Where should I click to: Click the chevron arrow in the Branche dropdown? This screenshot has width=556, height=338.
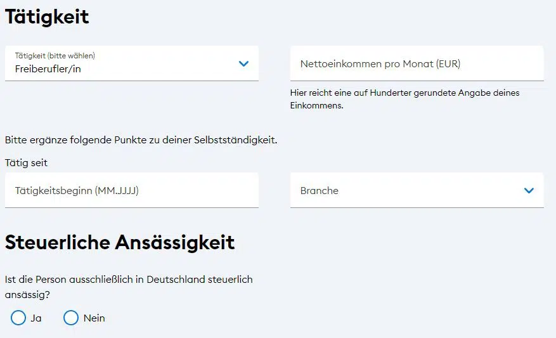pyautogui.click(x=529, y=190)
